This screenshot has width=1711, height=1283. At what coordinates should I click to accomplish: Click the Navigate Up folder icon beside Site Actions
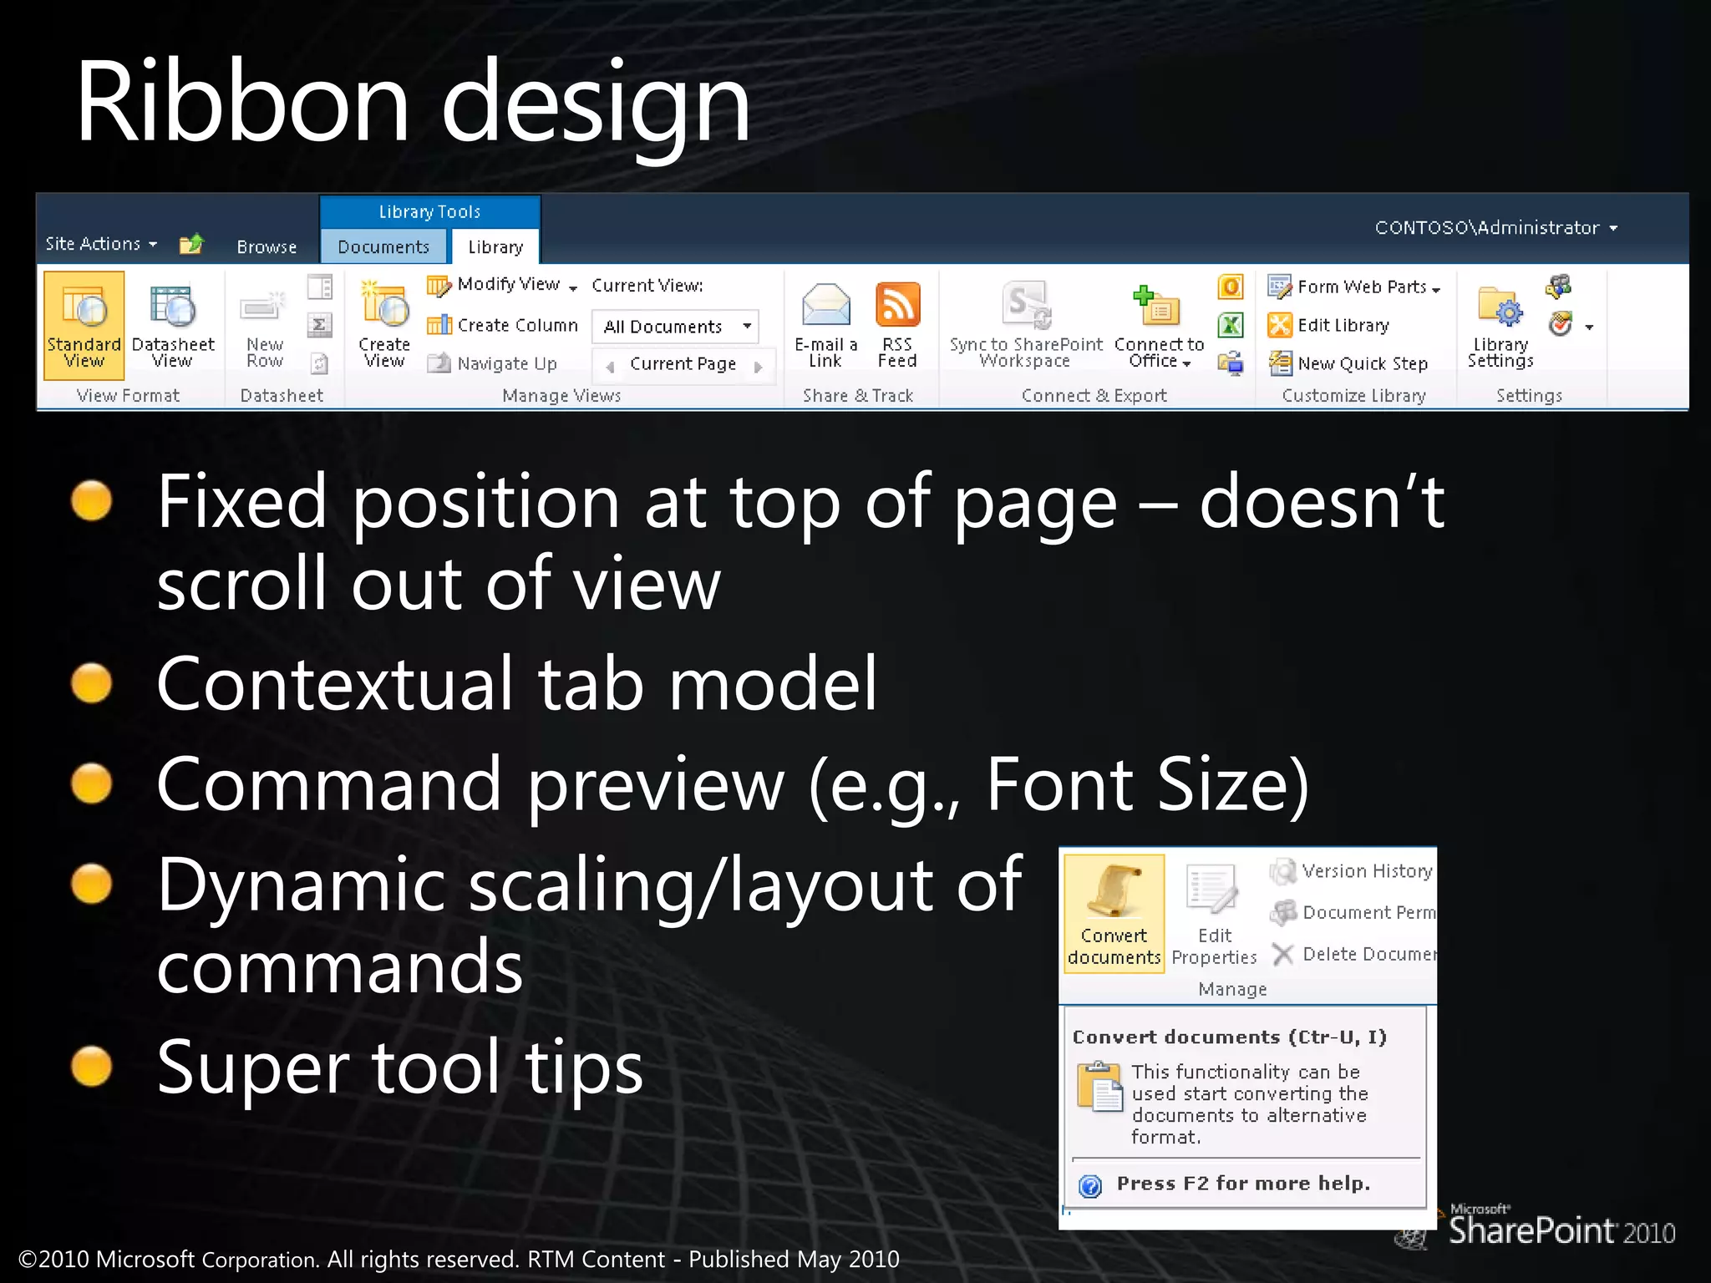(x=191, y=244)
